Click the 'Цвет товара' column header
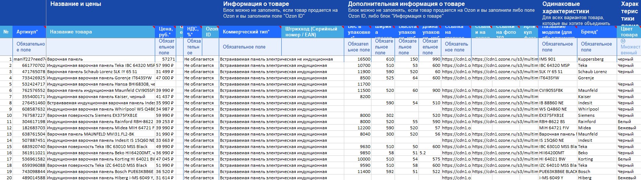 click(x=629, y=32)
